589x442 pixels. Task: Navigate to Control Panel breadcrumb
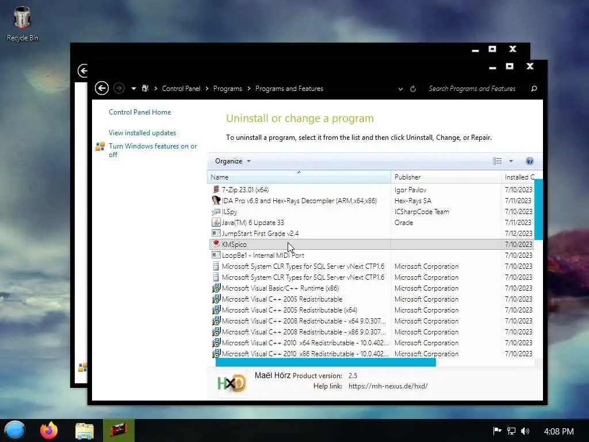tap(181, 88)
